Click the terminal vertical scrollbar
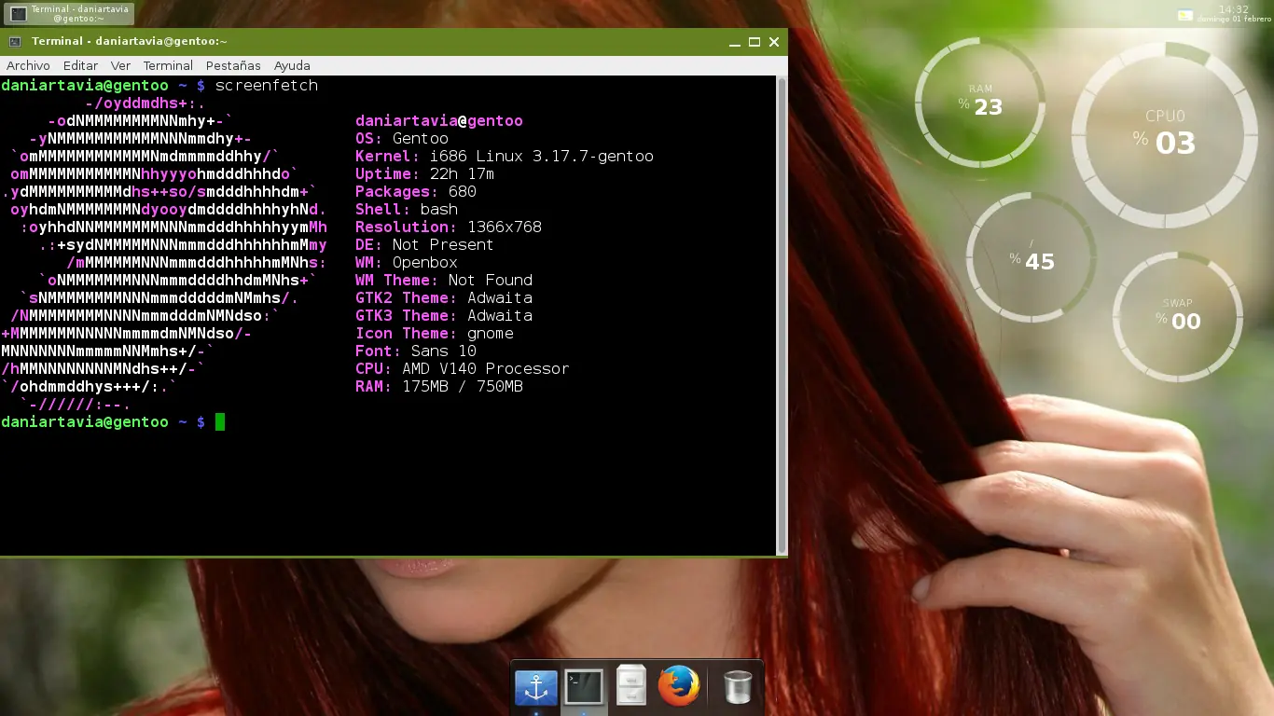Screen dimensions: 1274x716 click(782, 315)
